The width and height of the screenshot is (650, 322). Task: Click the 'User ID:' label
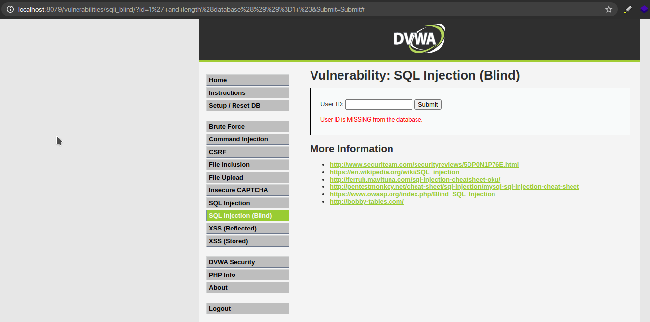[x=332, y=104]
